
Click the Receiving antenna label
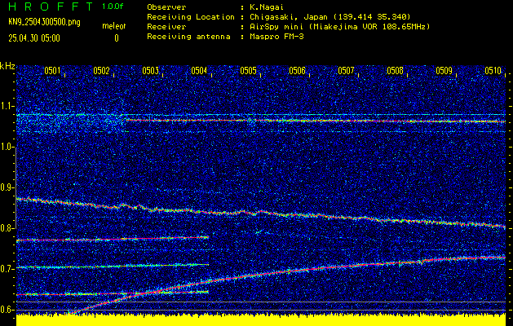point(188,37)
